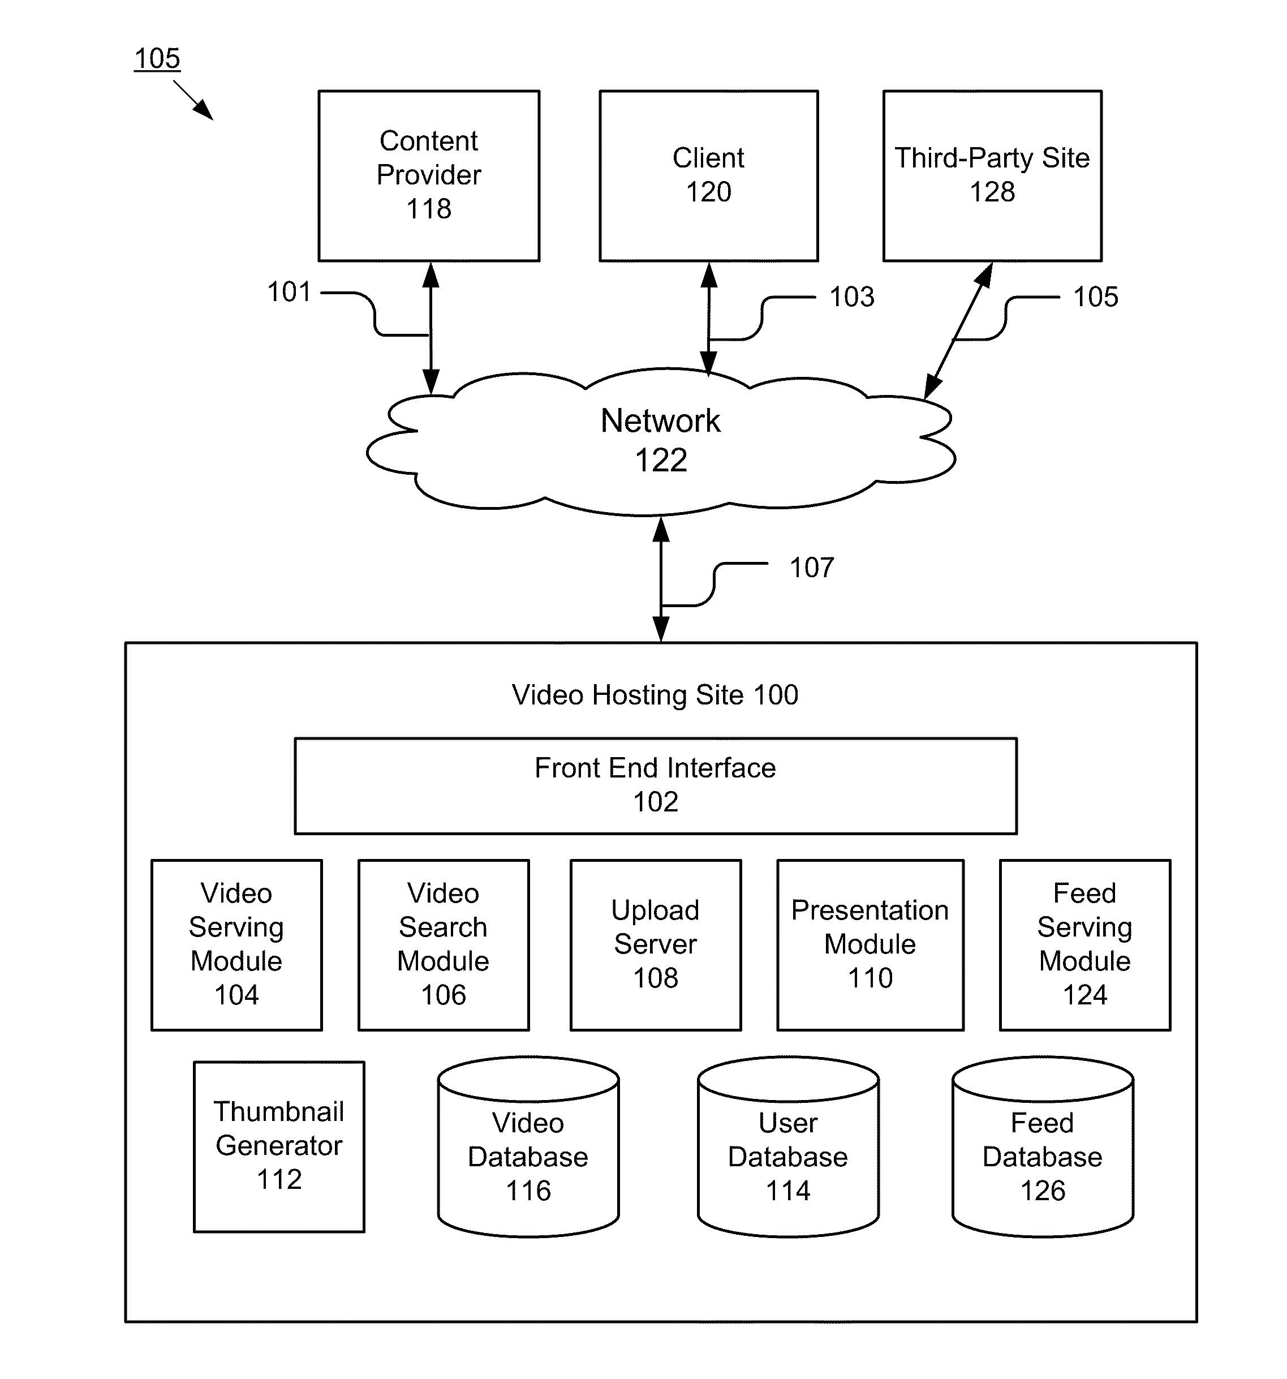Expand the User Database component

tap(749, 1162)
